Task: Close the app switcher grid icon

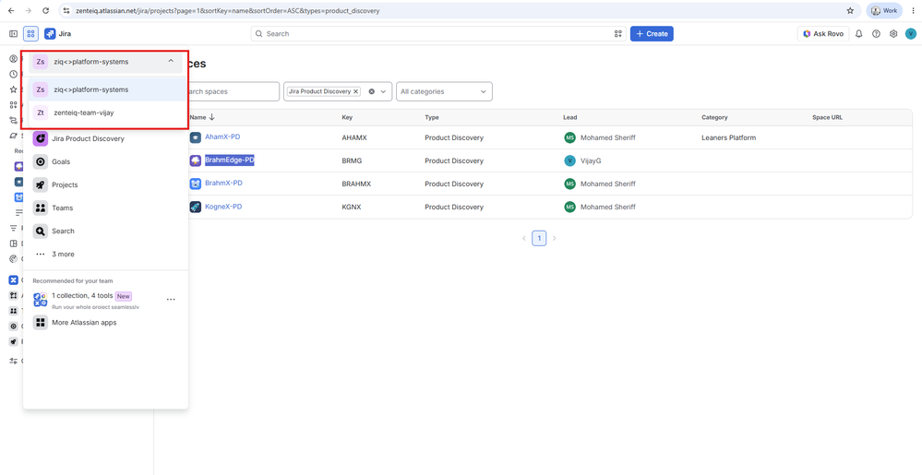Action: coord(30,33)
